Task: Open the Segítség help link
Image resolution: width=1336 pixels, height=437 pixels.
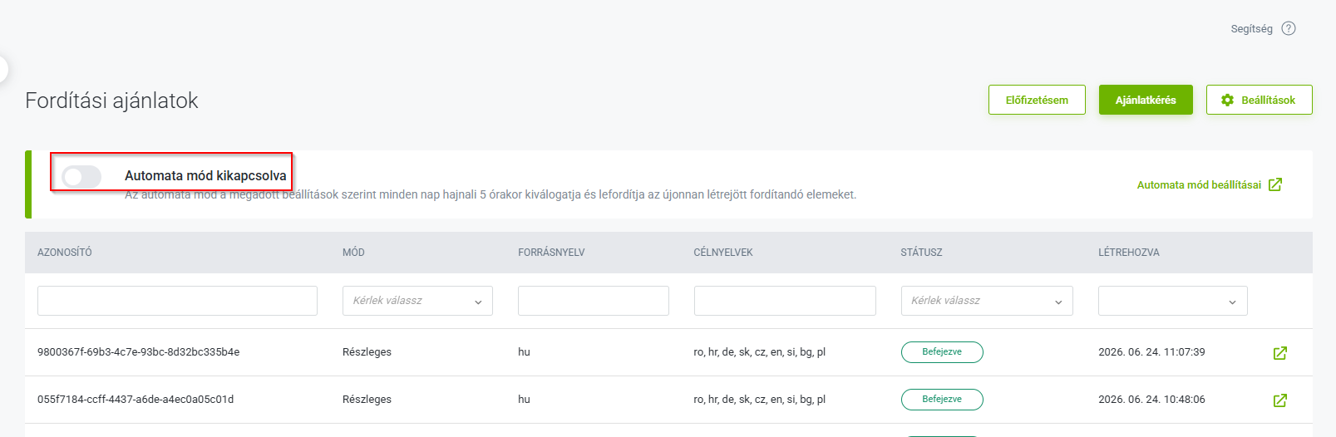Action: (1251, 29)
